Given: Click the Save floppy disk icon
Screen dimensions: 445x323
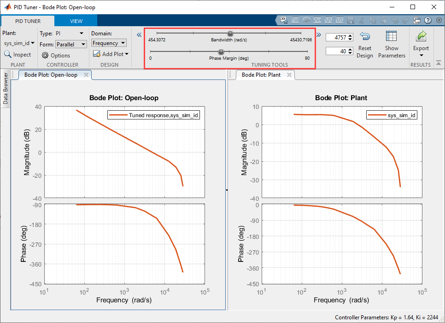Looking at the screenshot, I should tap(351, 20).
